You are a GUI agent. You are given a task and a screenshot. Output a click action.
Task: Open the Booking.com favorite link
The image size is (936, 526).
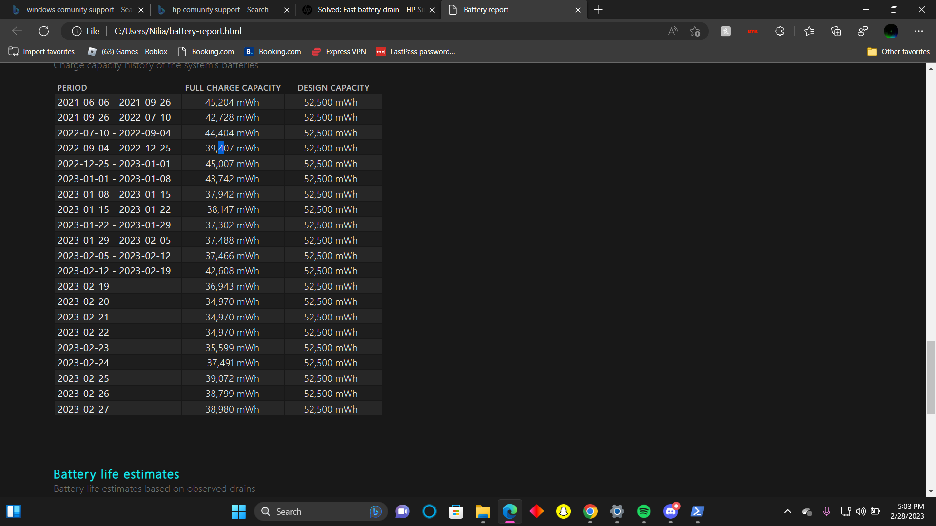(x=206, y=51)
